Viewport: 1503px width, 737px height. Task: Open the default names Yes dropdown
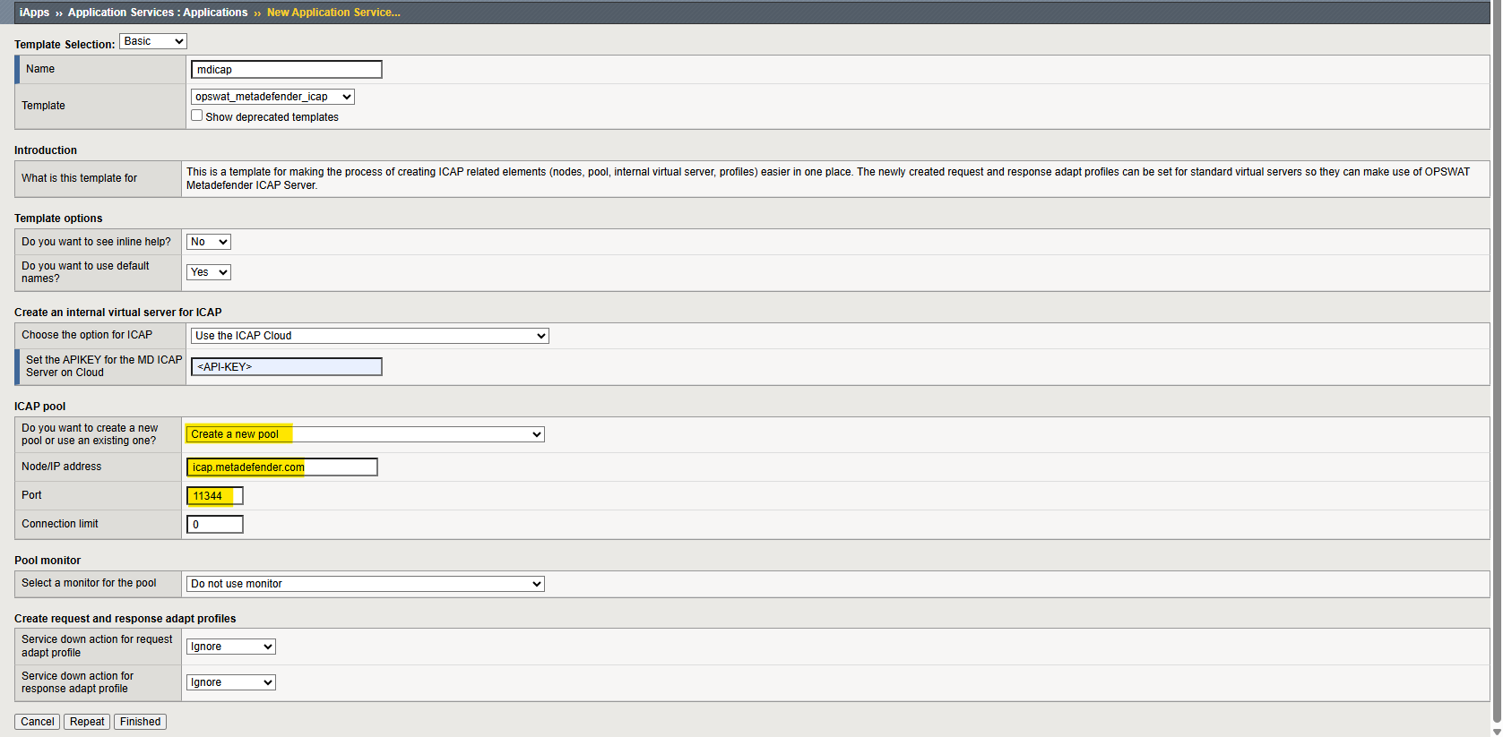pyautogui.click(x=209, y=272)
